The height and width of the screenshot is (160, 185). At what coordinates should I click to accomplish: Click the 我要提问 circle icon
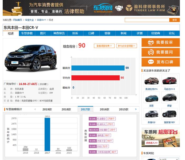[151, 52]
